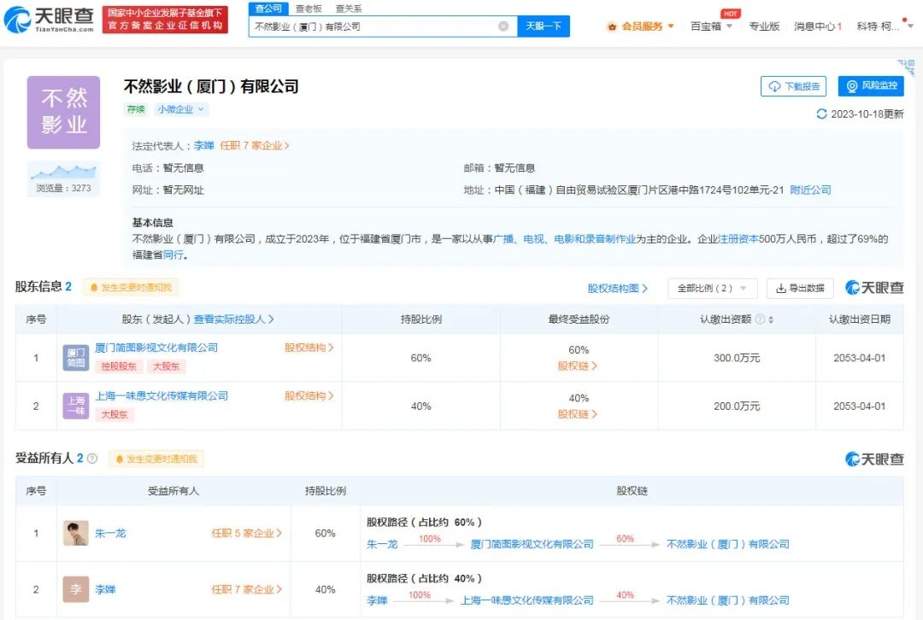Open the 注册资本 link in basic info

[x=738, y=239]
